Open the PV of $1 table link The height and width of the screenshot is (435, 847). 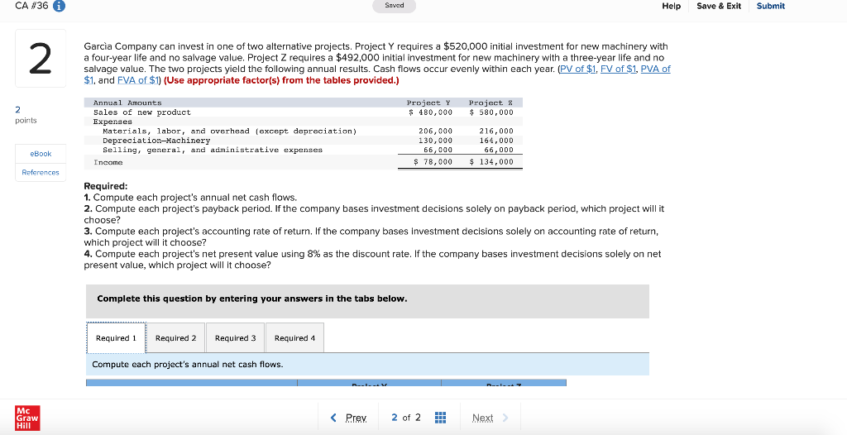578,69
